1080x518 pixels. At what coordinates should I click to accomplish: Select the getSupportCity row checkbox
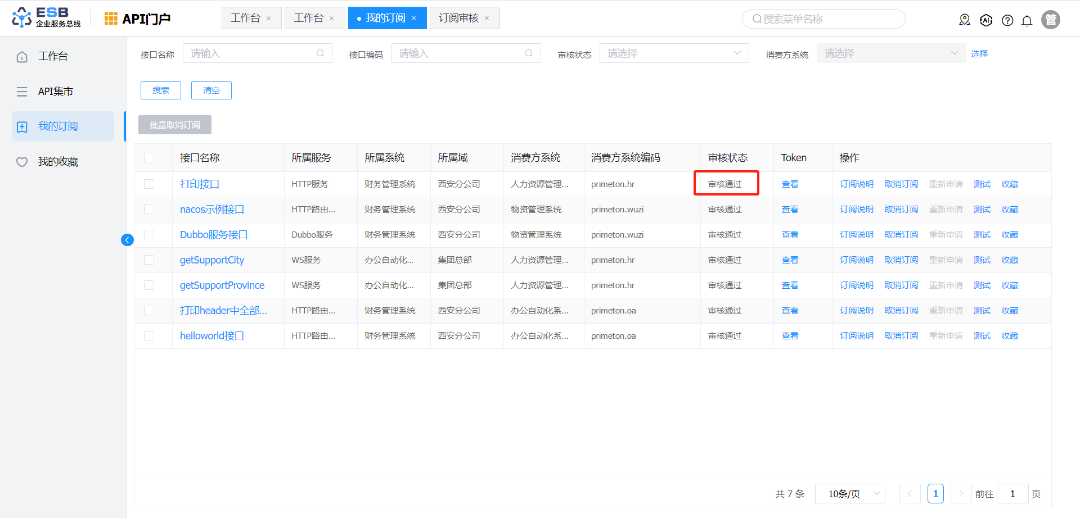tap(149, 260)
